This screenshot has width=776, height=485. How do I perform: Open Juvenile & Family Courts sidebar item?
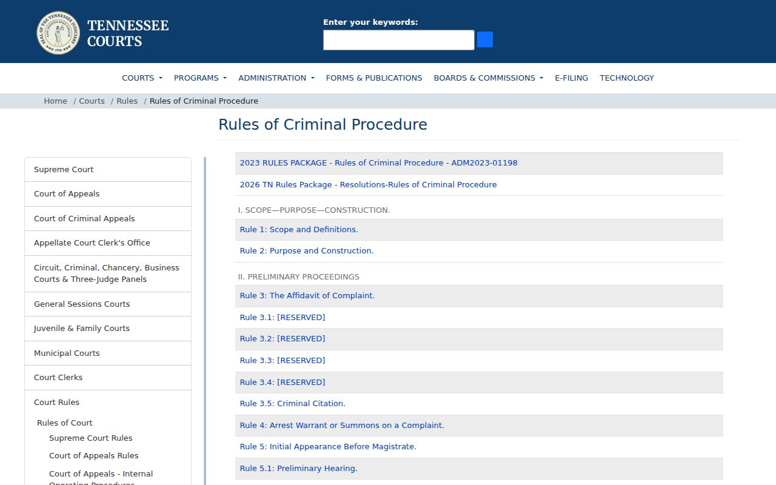[108, 329]
